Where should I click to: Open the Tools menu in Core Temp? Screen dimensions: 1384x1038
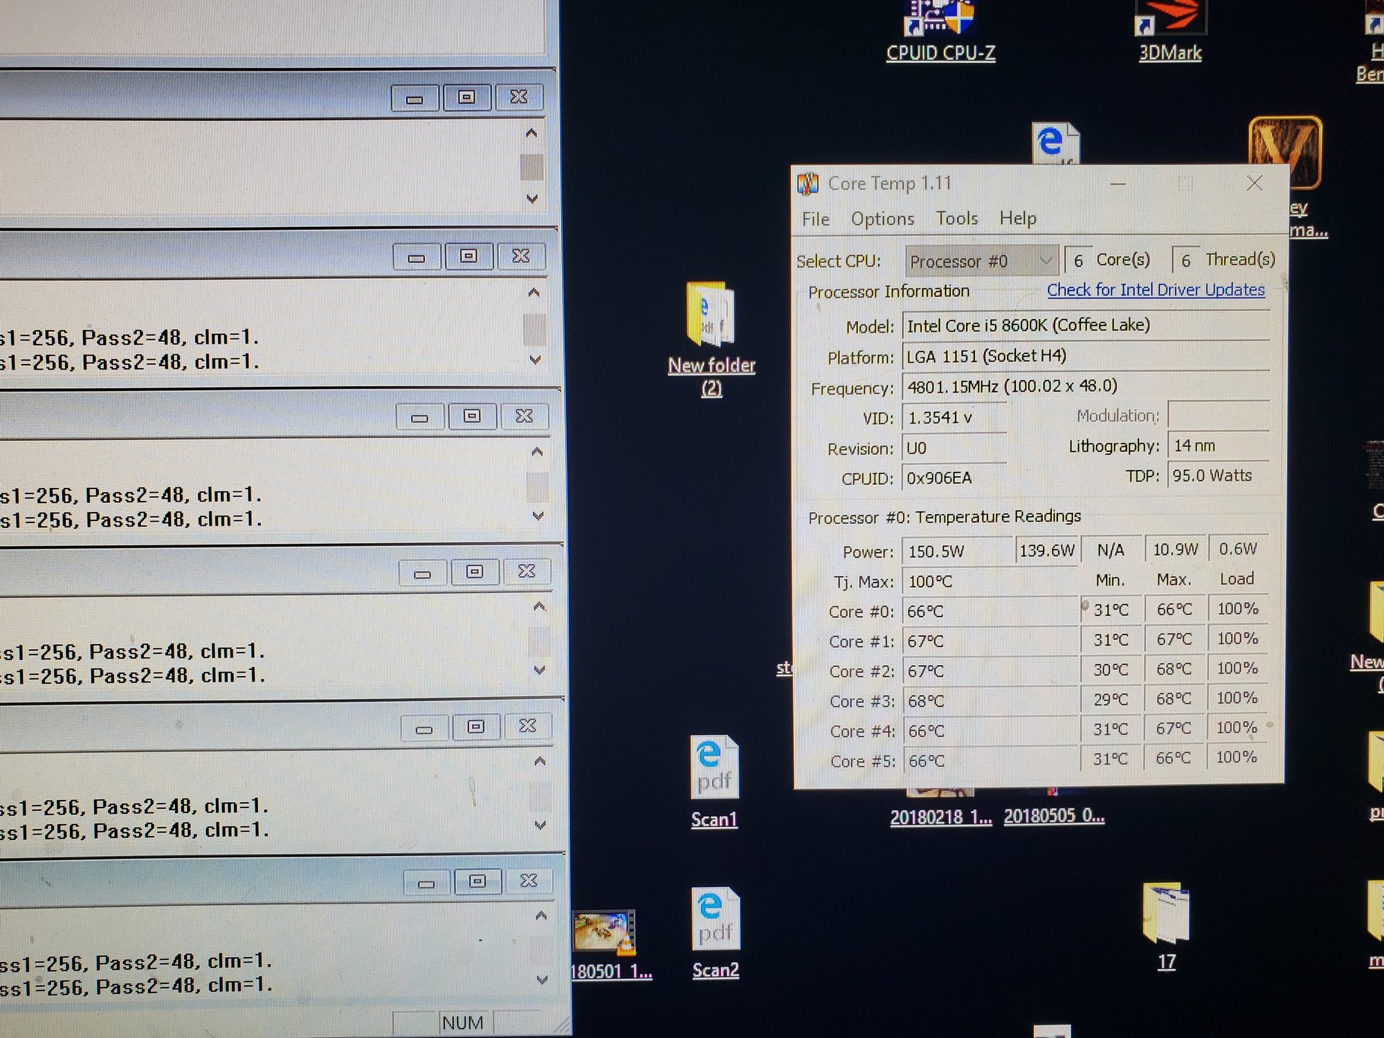point(956,219)
